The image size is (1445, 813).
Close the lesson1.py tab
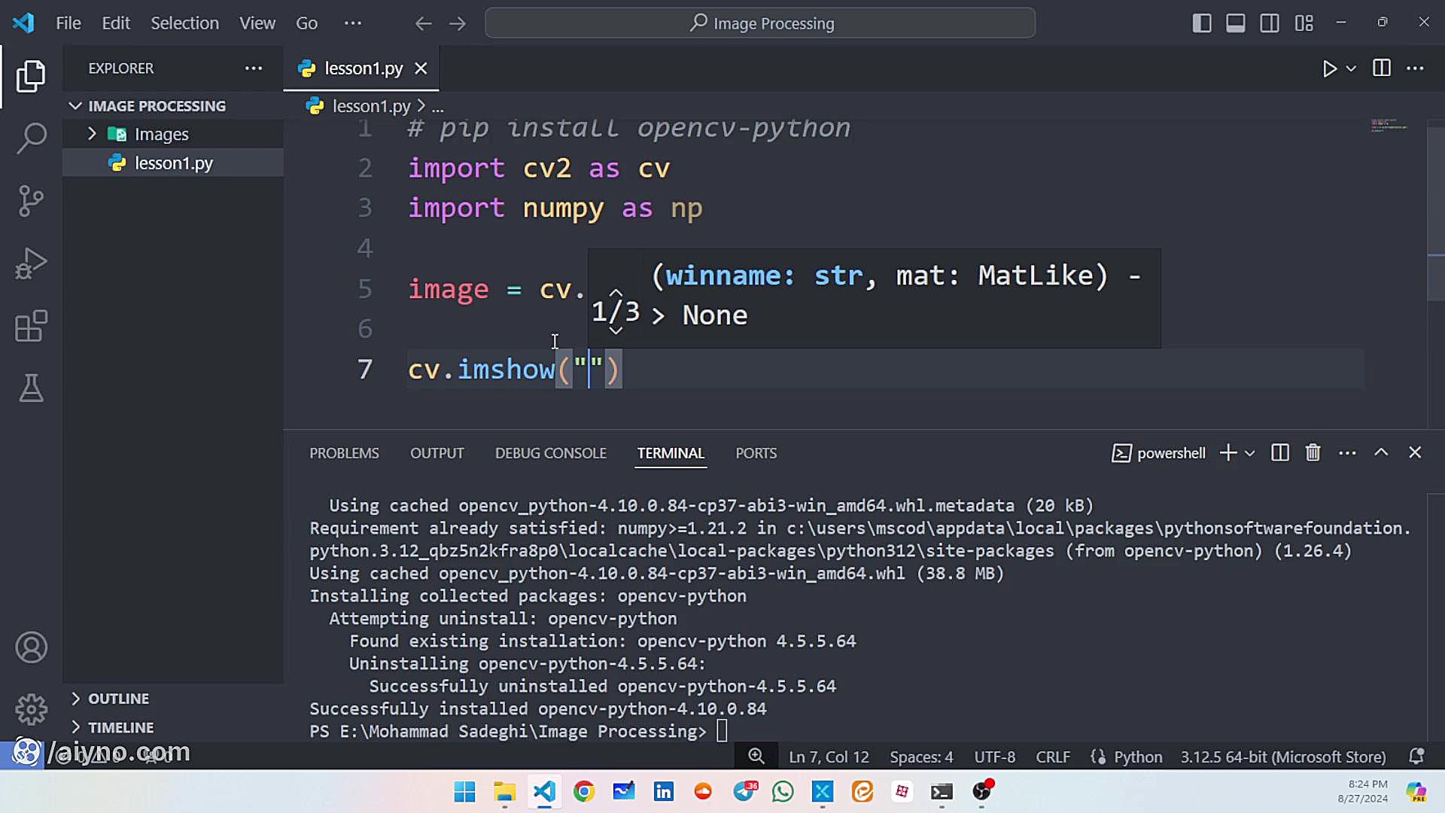click(x=421, y=69)
